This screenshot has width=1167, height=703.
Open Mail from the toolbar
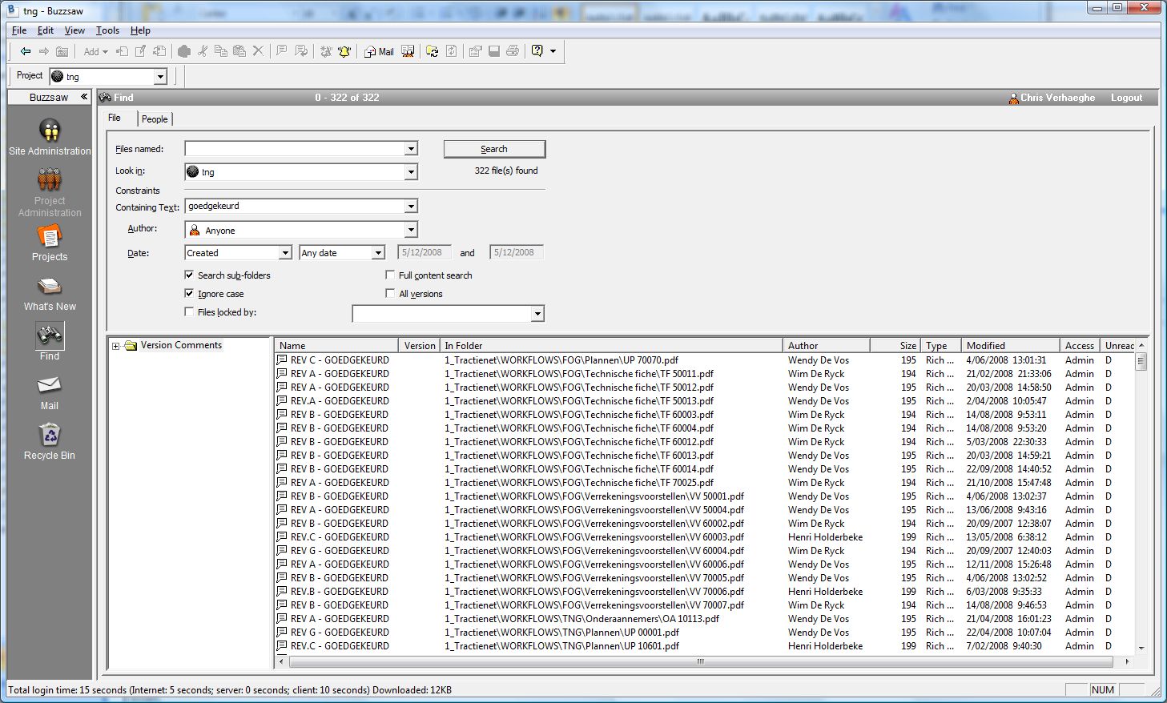pyautogui.click(x=379, y=51)
